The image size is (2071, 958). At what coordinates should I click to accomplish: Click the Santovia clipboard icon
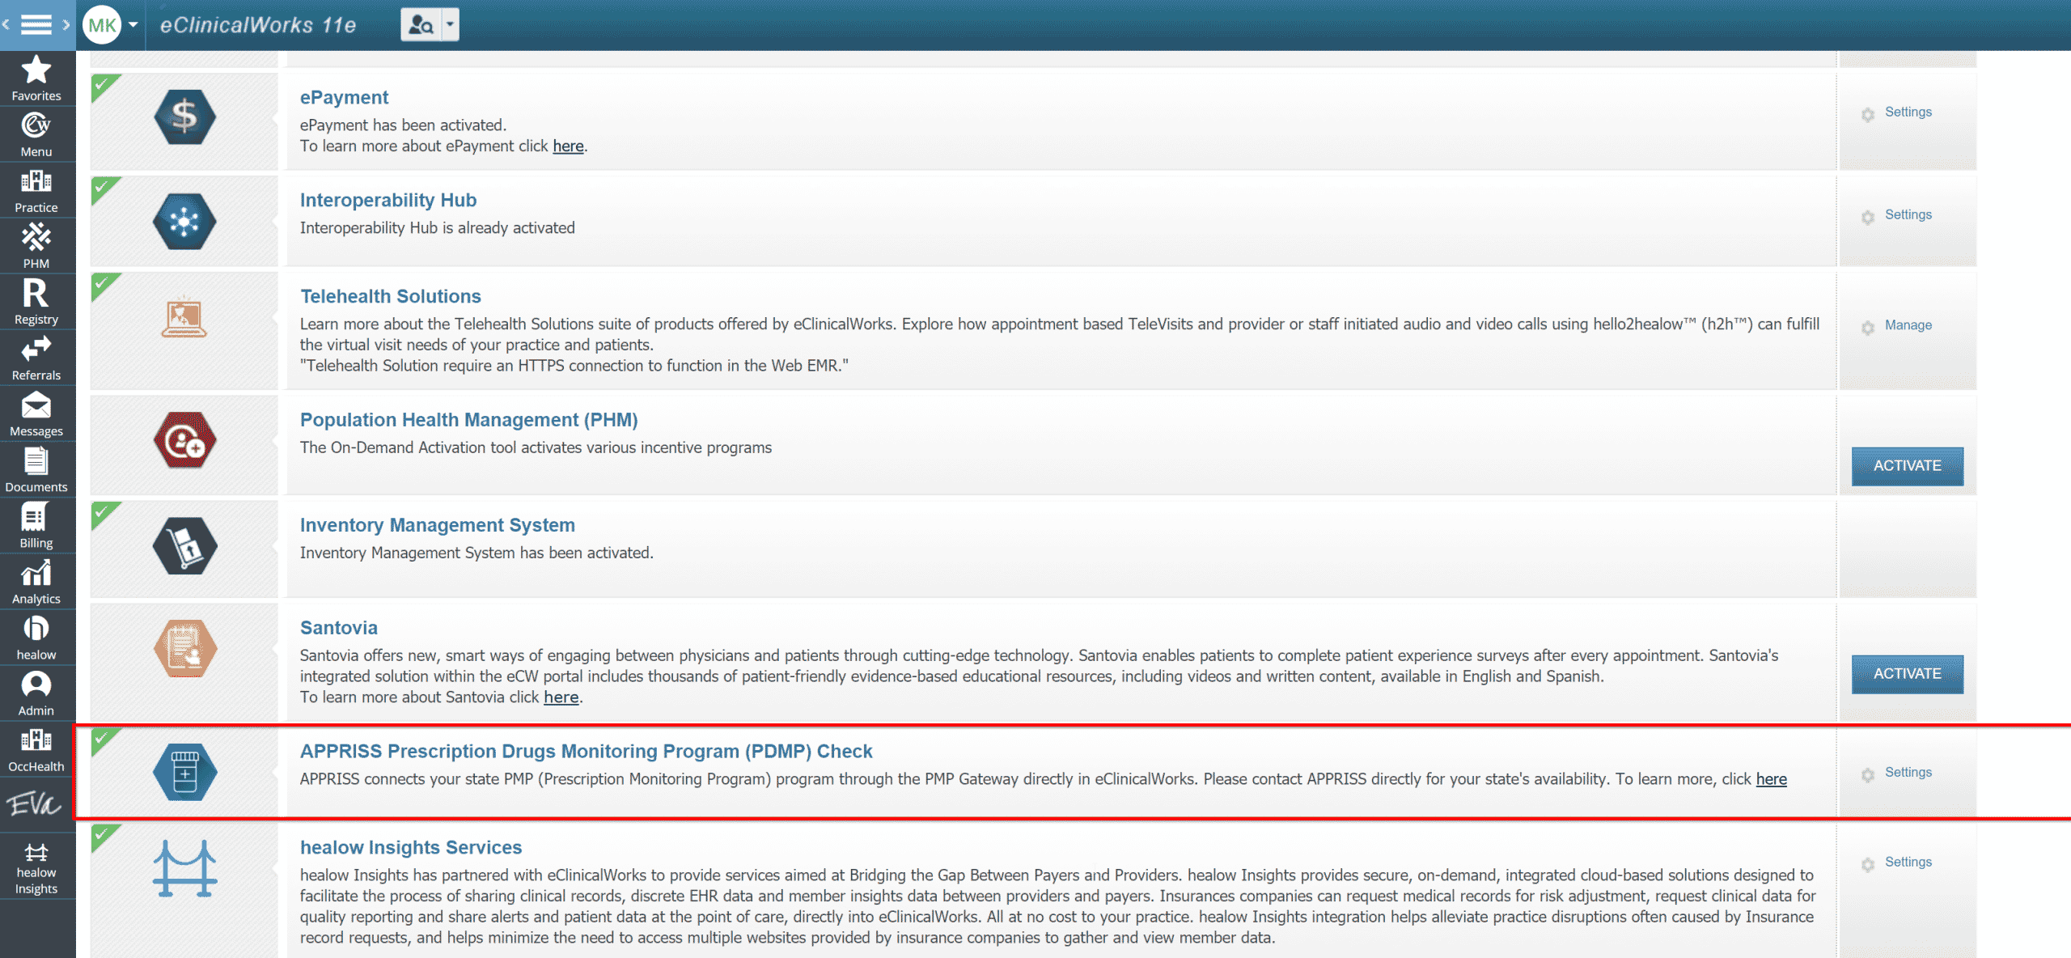(184, 648)
